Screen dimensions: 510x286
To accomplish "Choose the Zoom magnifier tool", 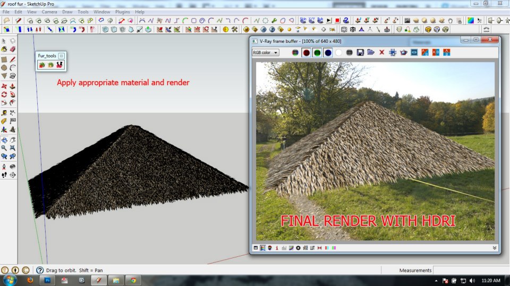I will click(4, 148).
